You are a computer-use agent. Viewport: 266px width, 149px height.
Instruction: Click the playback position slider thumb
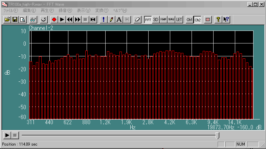pyautogui.click(x=217, y=135)
